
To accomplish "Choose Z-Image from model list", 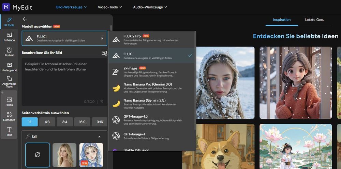I will click(x=152, y=72).
